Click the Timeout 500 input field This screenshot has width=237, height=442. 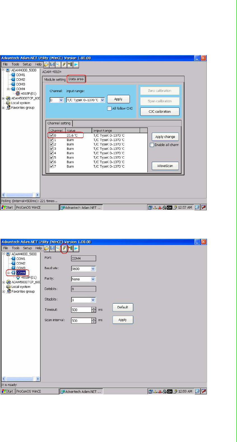(81, 310)
